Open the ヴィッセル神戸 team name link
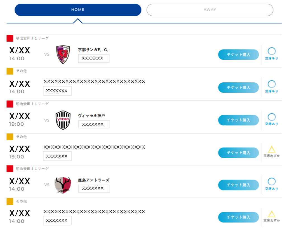Image resolution: width=287 pixels, height=229 pixels. click(92, 116)
